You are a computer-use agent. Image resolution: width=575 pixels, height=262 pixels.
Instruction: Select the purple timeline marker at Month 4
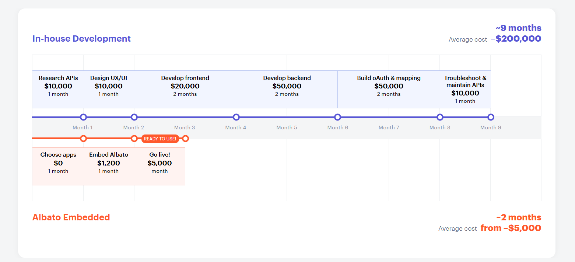[x=236, y=117]
